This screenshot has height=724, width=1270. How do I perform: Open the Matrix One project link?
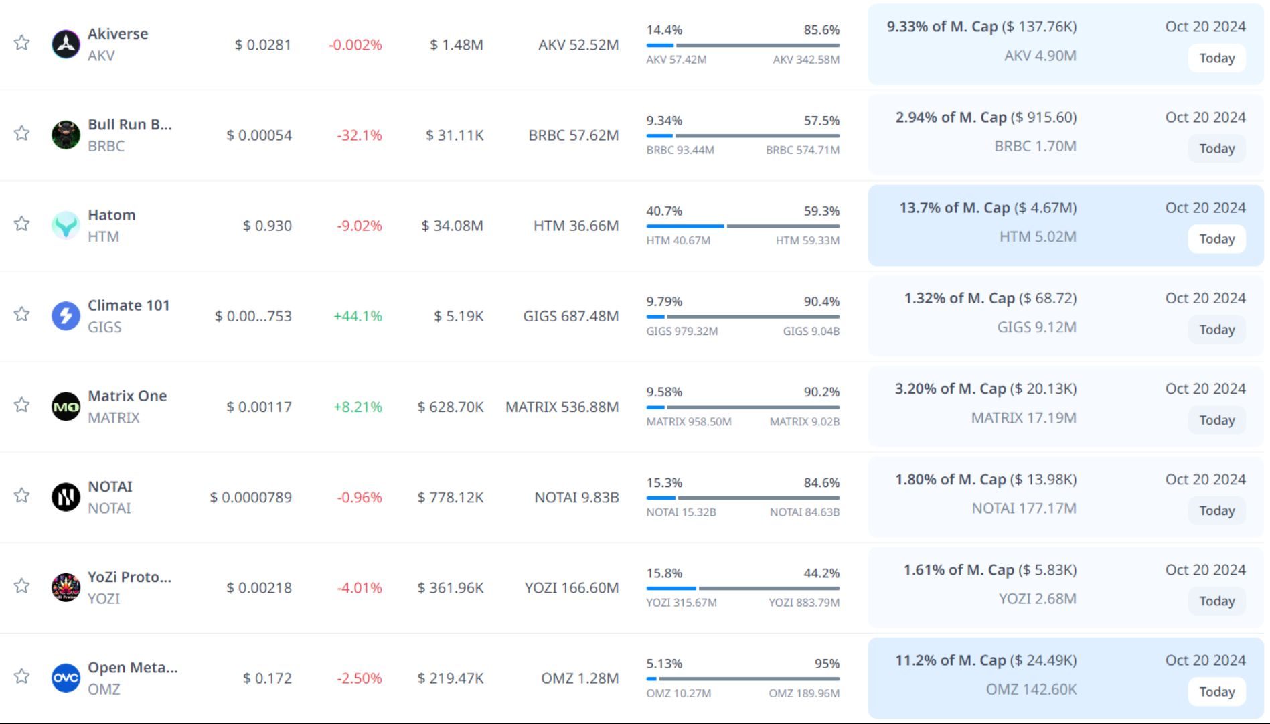point(127,396)
